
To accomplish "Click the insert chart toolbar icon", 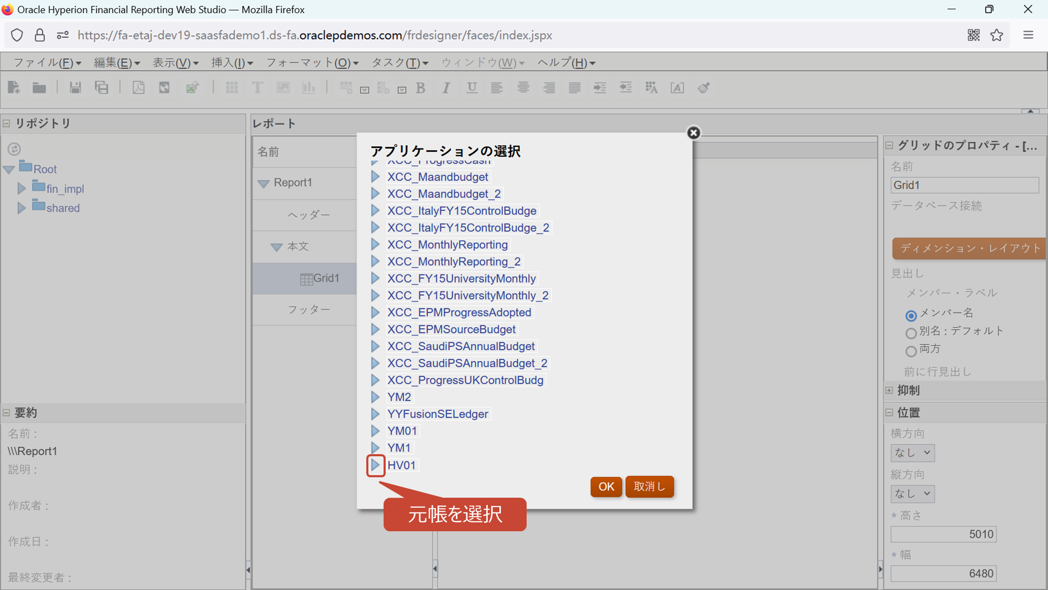I will click(309, 88).
